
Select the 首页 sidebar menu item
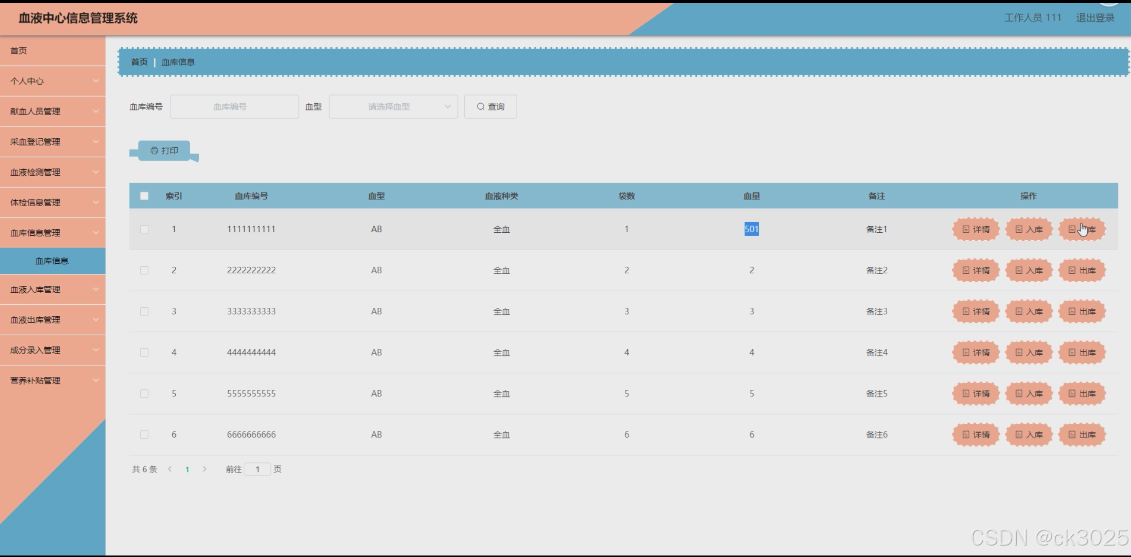tap(19, 51)
